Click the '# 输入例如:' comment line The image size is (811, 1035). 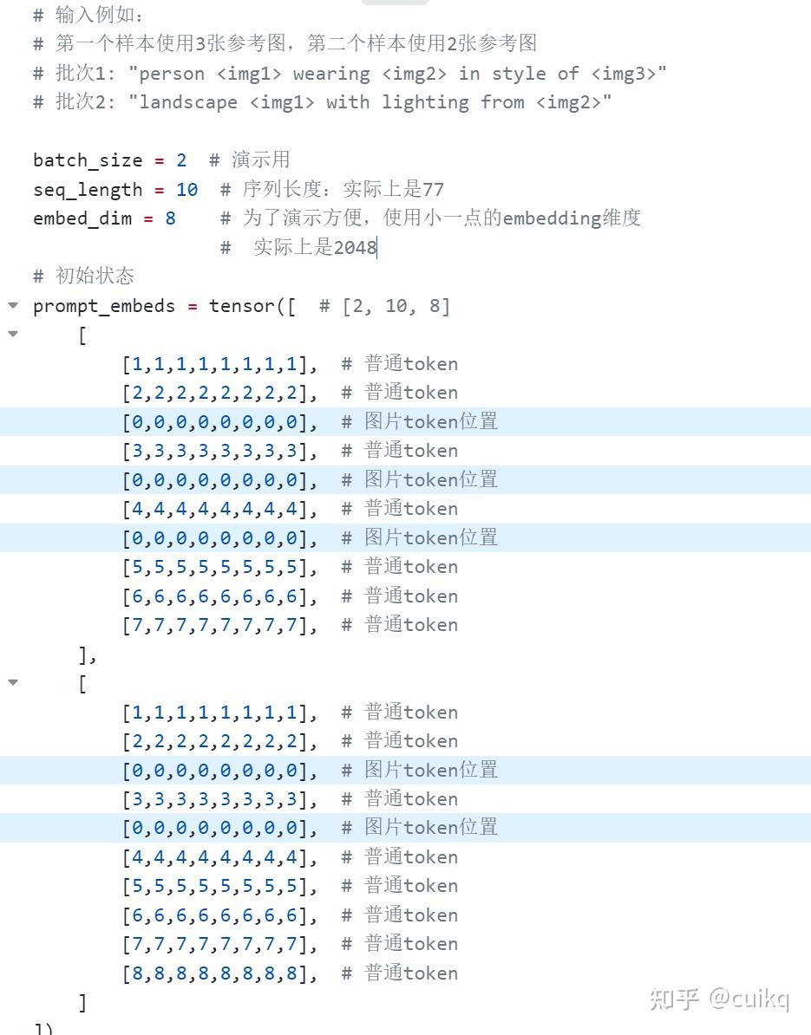(x=88, y=15)
